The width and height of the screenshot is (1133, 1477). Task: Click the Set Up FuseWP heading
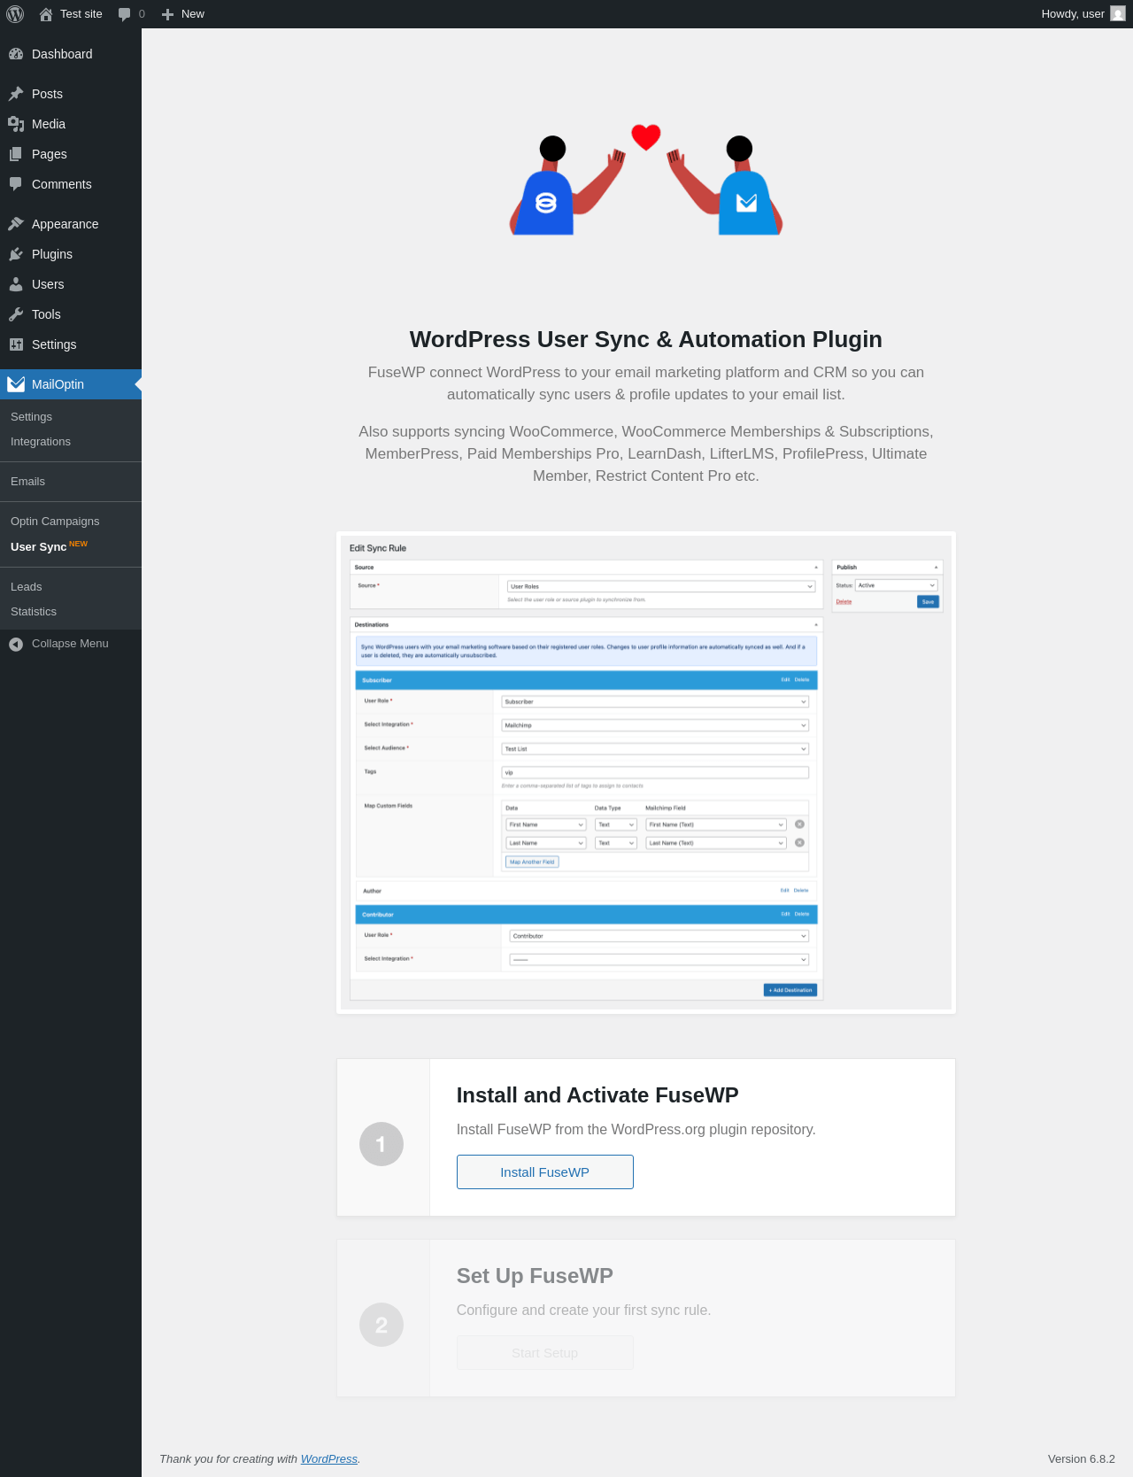[535, 1276]
